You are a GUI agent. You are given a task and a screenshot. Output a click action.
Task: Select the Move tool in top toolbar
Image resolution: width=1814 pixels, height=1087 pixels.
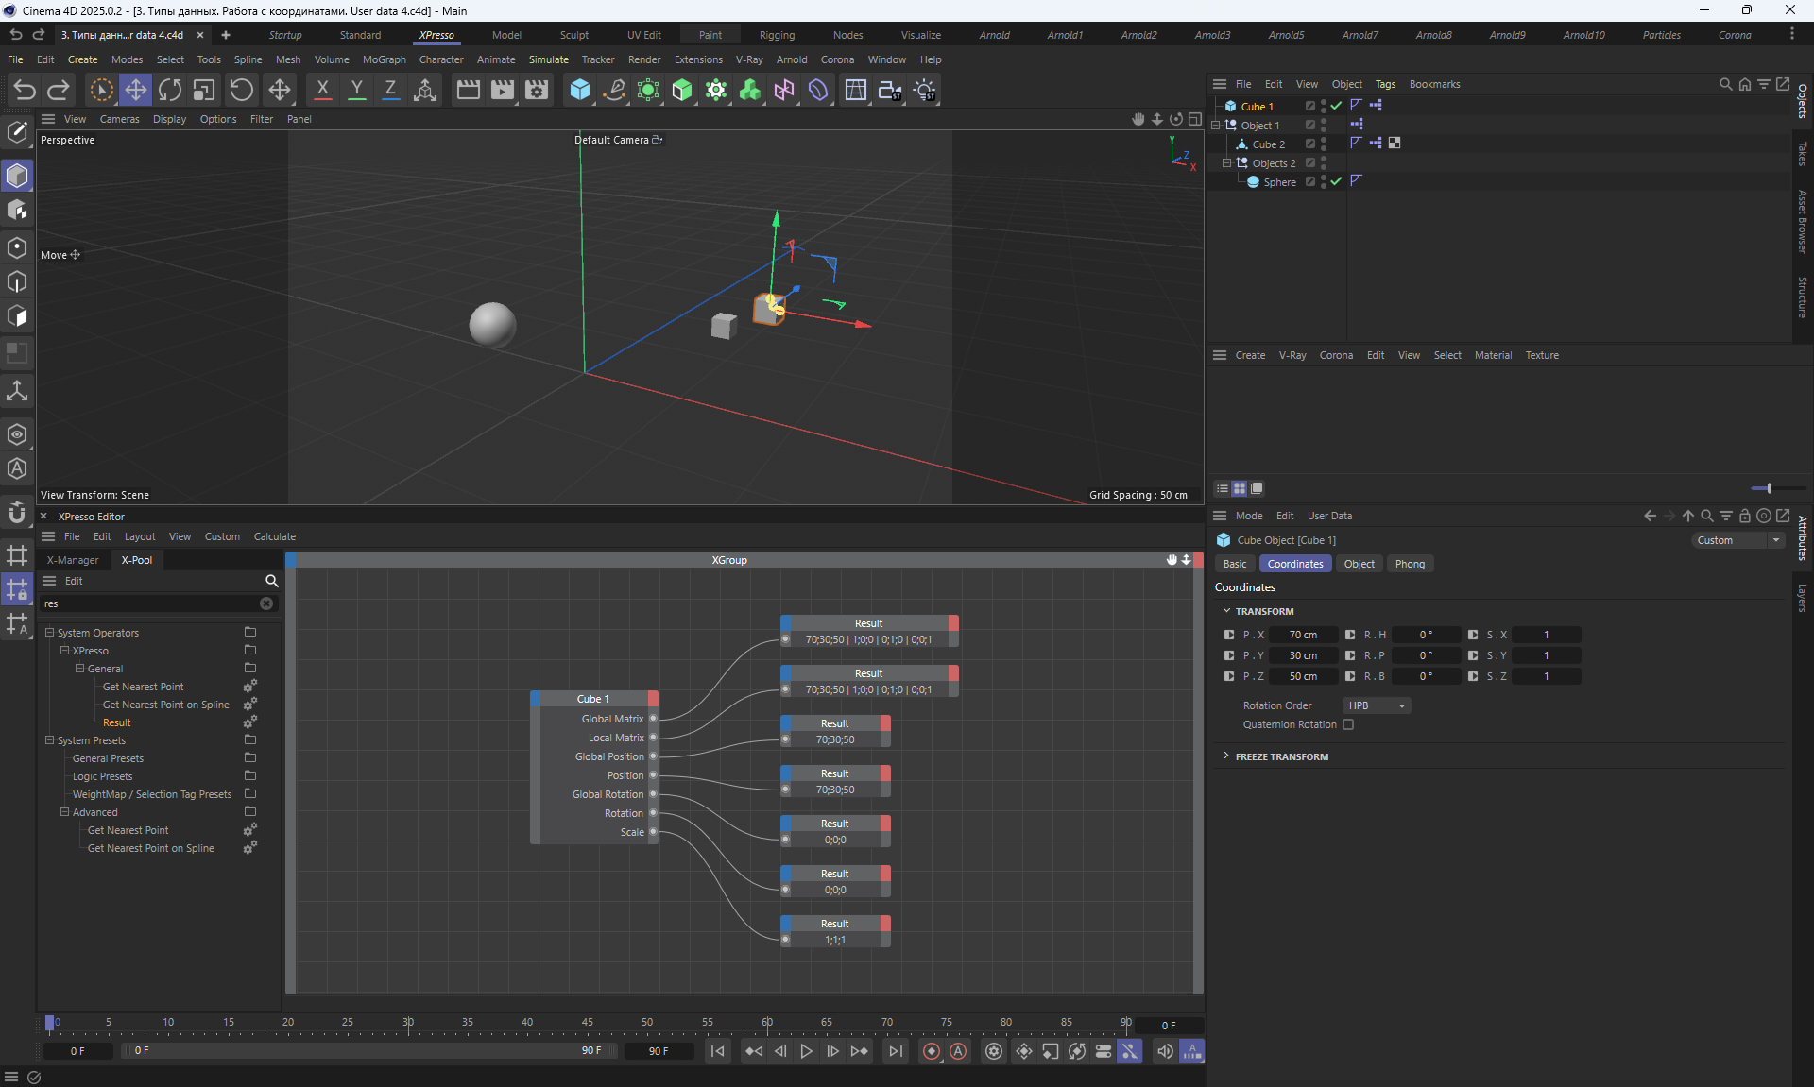click(x=135, y=91)
